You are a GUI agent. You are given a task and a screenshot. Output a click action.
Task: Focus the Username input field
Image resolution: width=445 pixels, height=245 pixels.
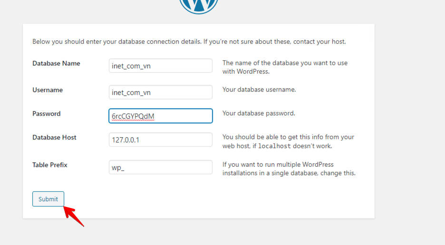pos(161,92)
